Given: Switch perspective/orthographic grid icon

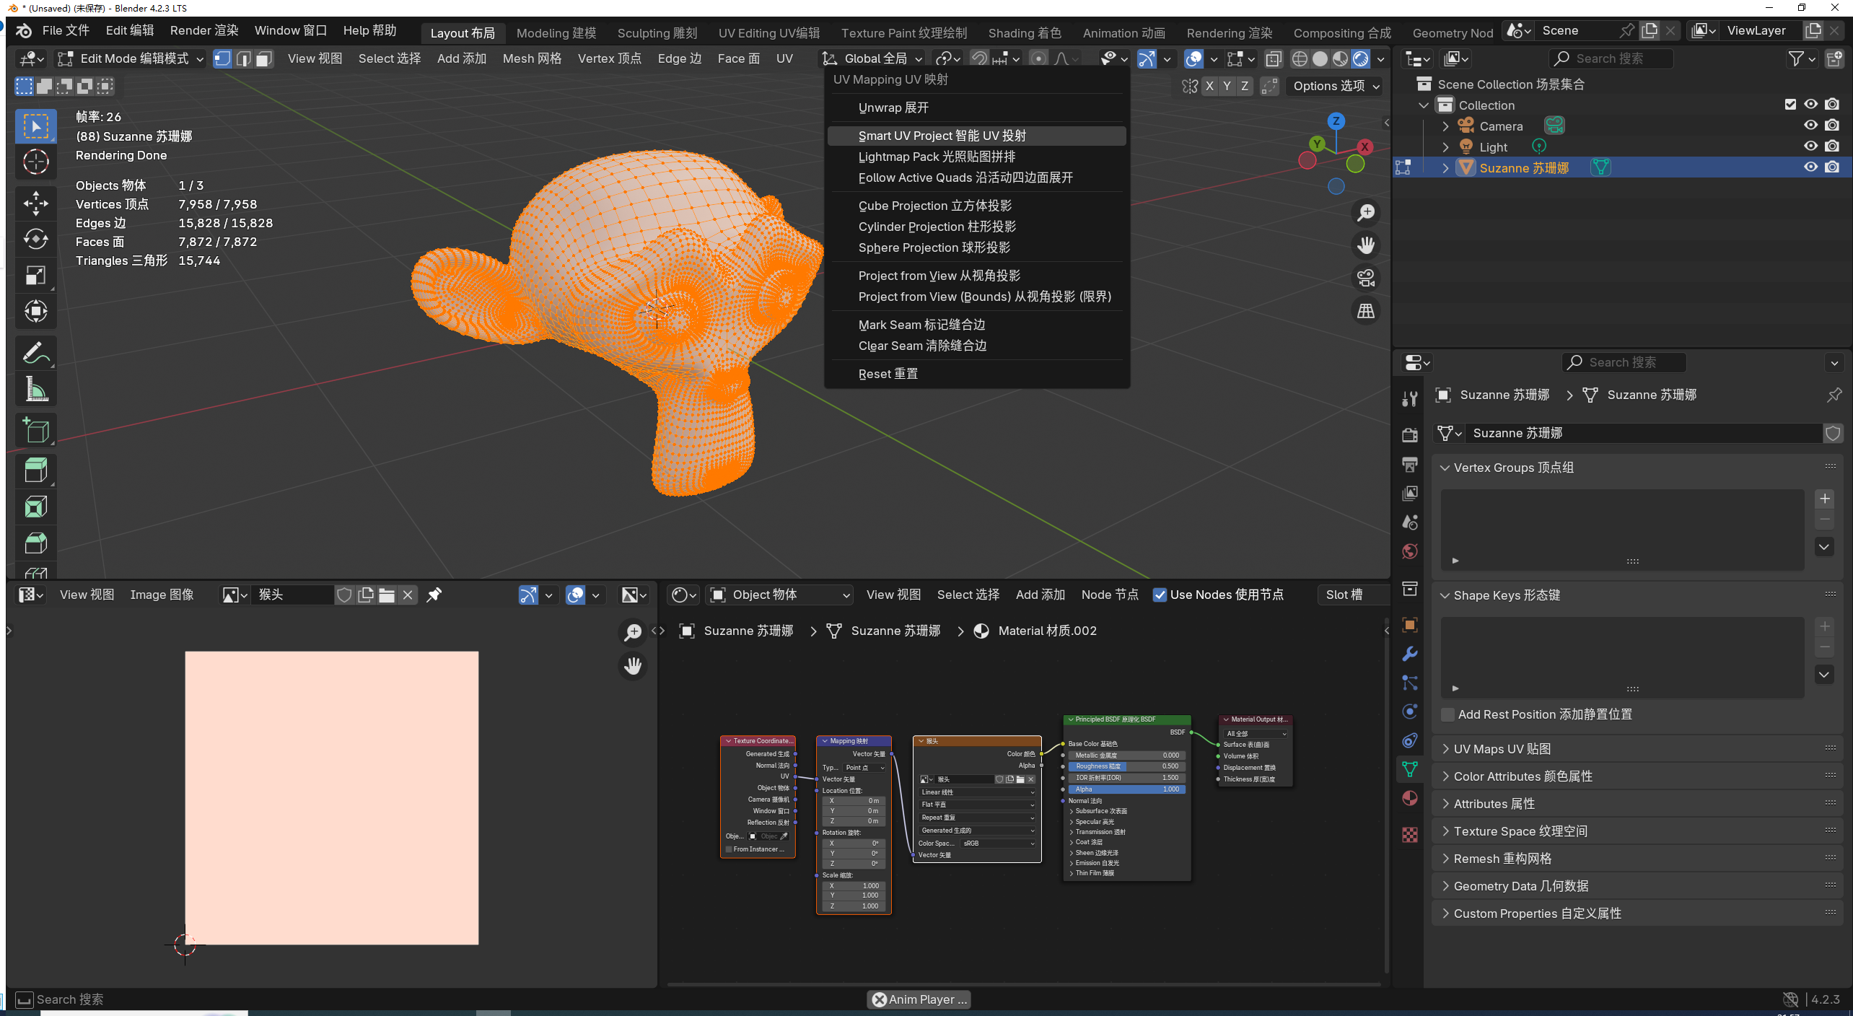Looking at the screenshot, I should pyautogui.click(x=1366, y=311).
